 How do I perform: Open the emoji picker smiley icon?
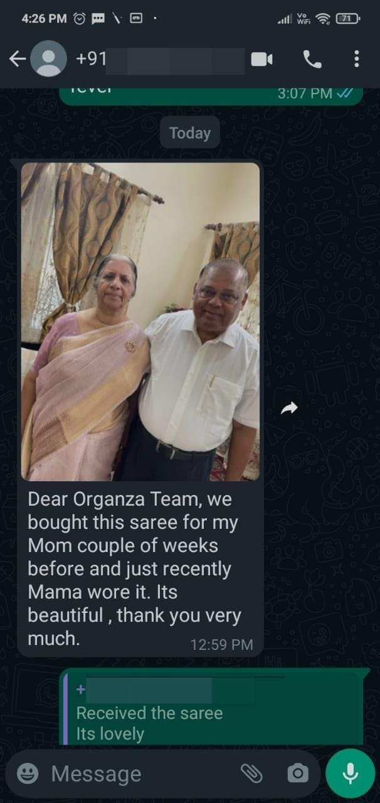[x=28, y=774]
